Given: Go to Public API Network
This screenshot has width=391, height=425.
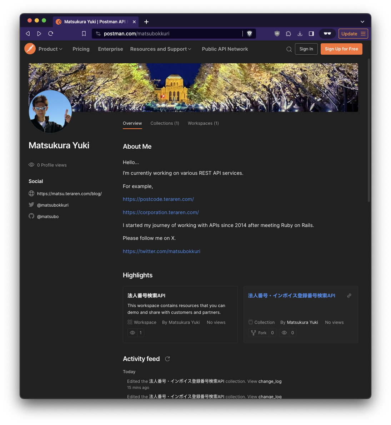Looking at the screenshot, I should click(225, 49).
